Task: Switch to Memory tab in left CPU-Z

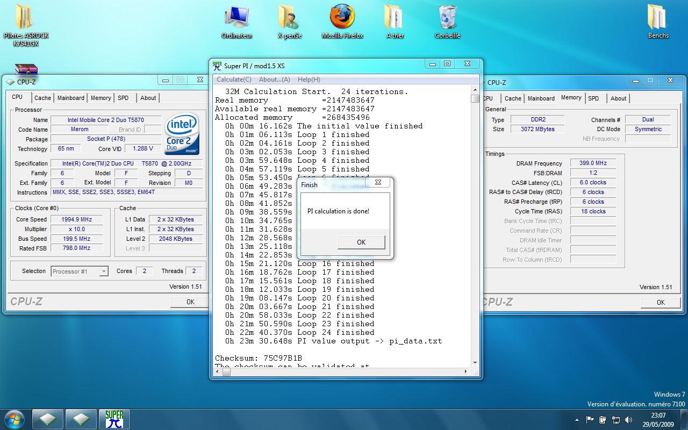Action: (101, 98)
